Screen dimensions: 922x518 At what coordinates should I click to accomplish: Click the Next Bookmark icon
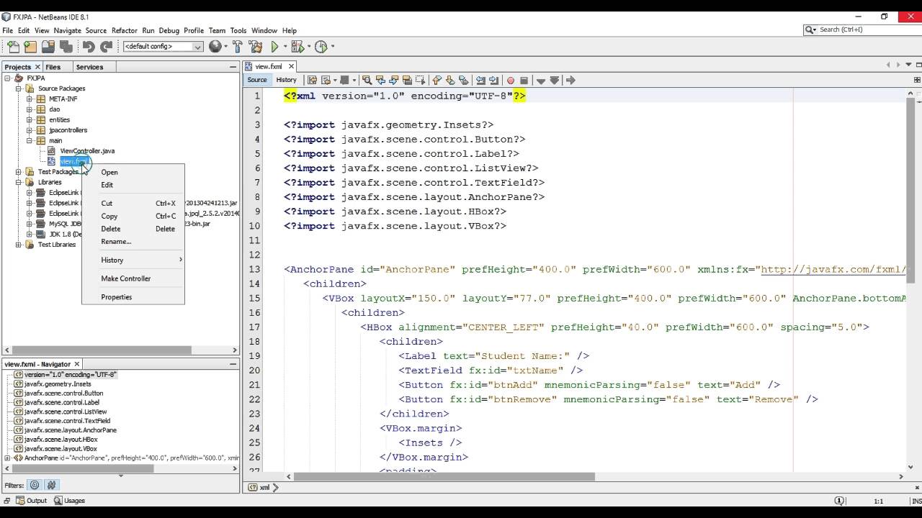[x=450, y=80]
